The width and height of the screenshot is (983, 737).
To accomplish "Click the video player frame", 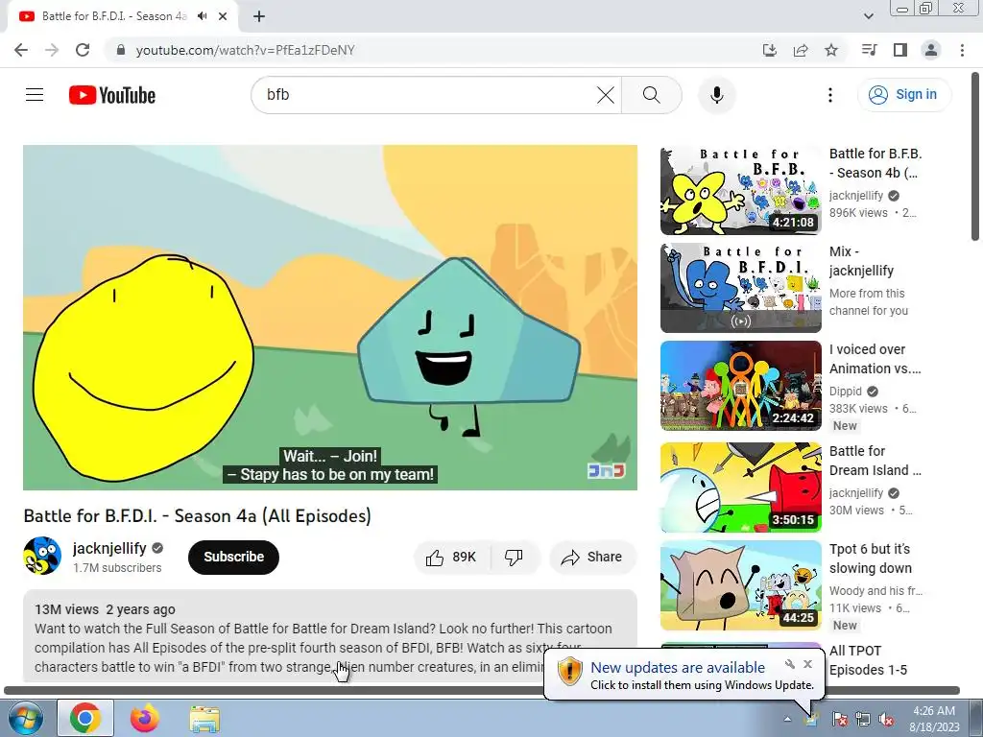I will [330, 317].
